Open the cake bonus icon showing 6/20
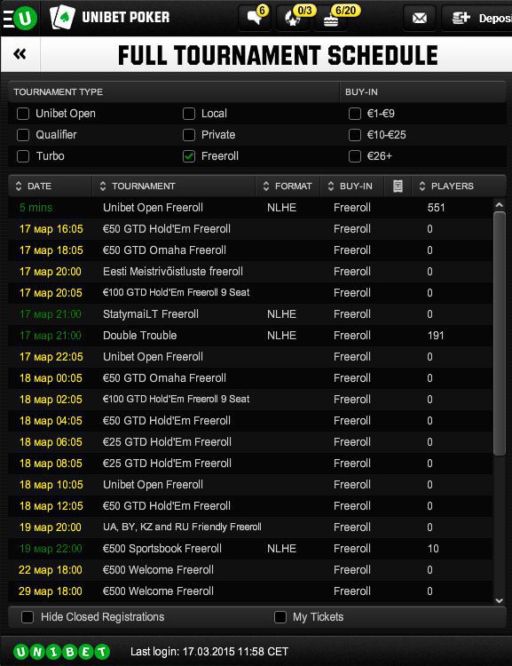The height and width of the screenshot is (666, 512). pyautogui.click(x=332, y=18)
